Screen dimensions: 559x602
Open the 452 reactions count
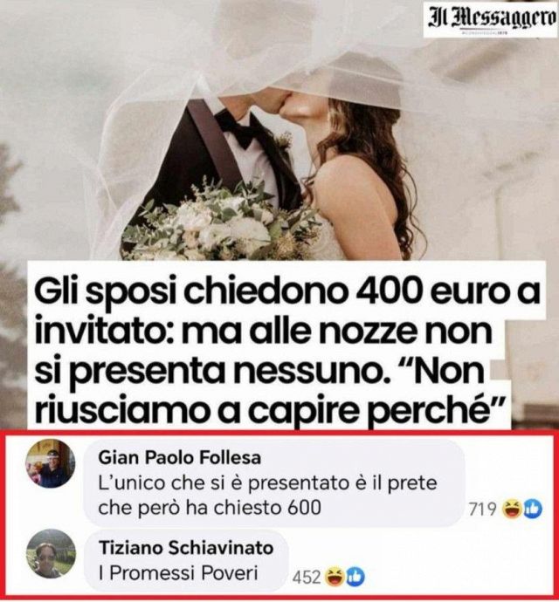[x=307, y=577]
